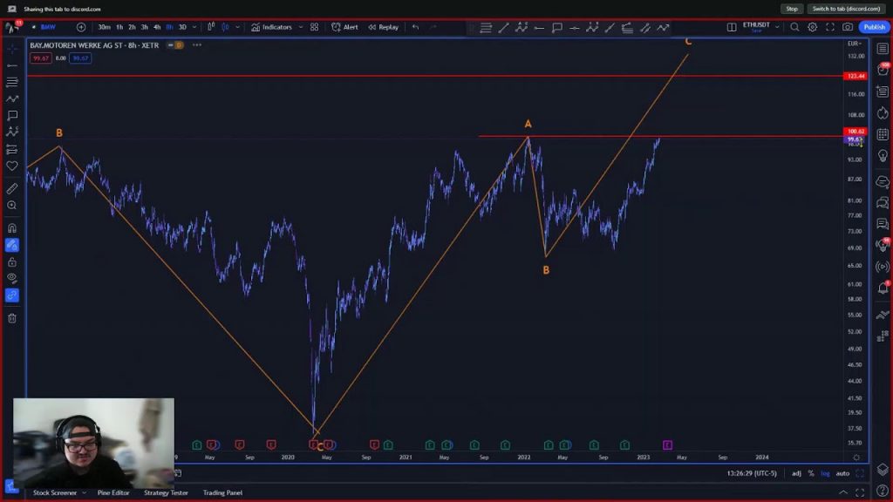893x502 pixels.
Task: Open the Pine Editor tab
Action: [113, 492]
